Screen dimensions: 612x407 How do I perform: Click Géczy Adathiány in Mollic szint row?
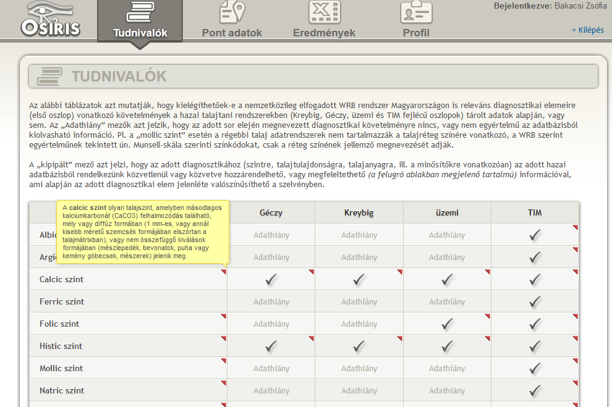(271, 369)
